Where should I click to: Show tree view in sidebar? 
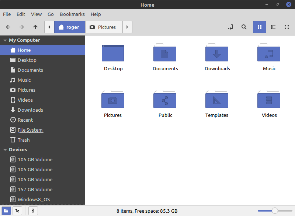[x=17, y=211]
